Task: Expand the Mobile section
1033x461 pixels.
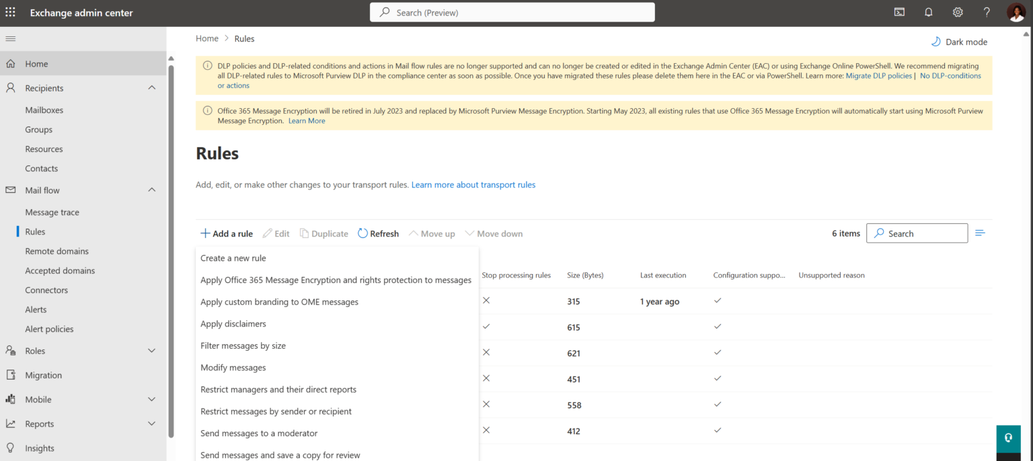Action: pyautogui.click(x=152, y=399)
